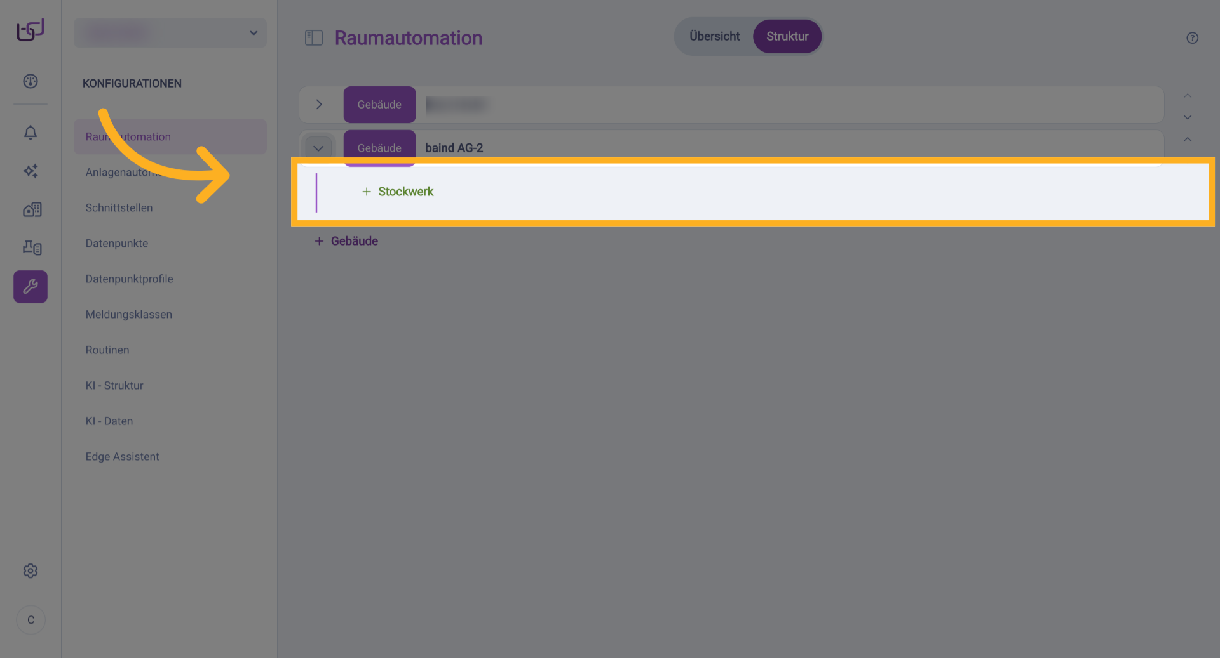Viewport: 1220px width, 658px height.
Task: Switch to Struktur view
Action: (x=787, y=37)
